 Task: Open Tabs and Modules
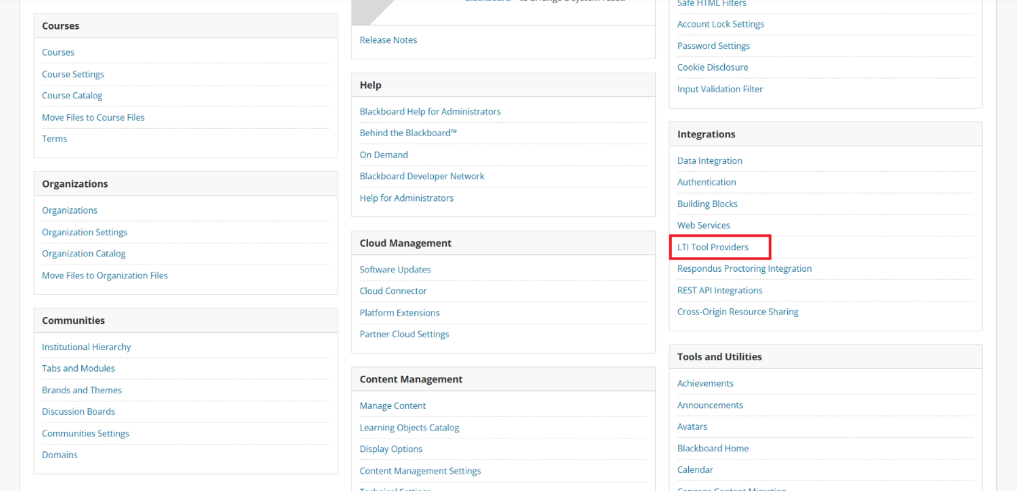point(78,368)
